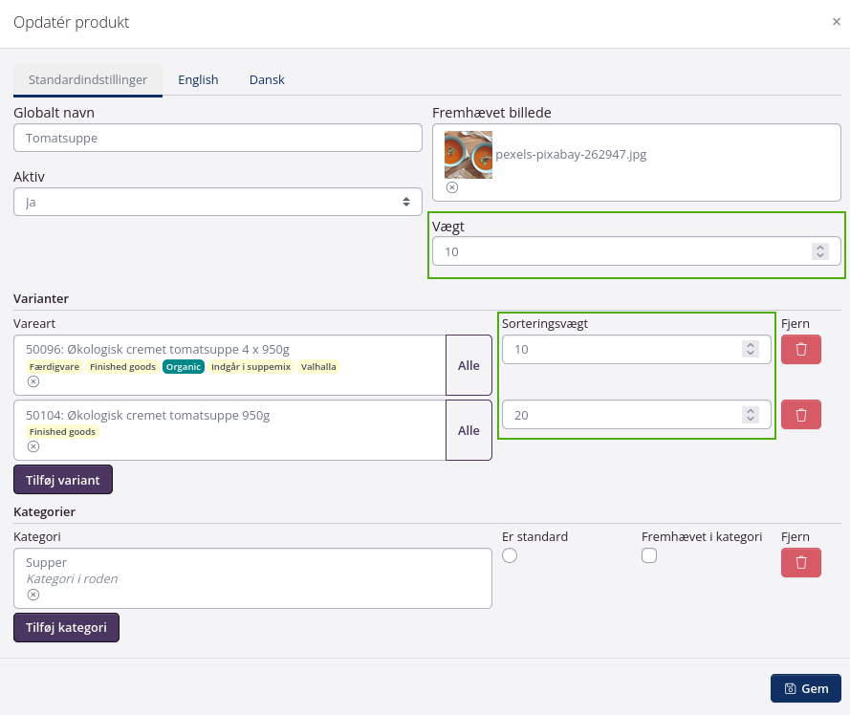Remove the featured image pexels-pixabay-262947.jpg
The height and width of the screenshot is (715, 850).
pyautogui.click(x=452, y=188)
